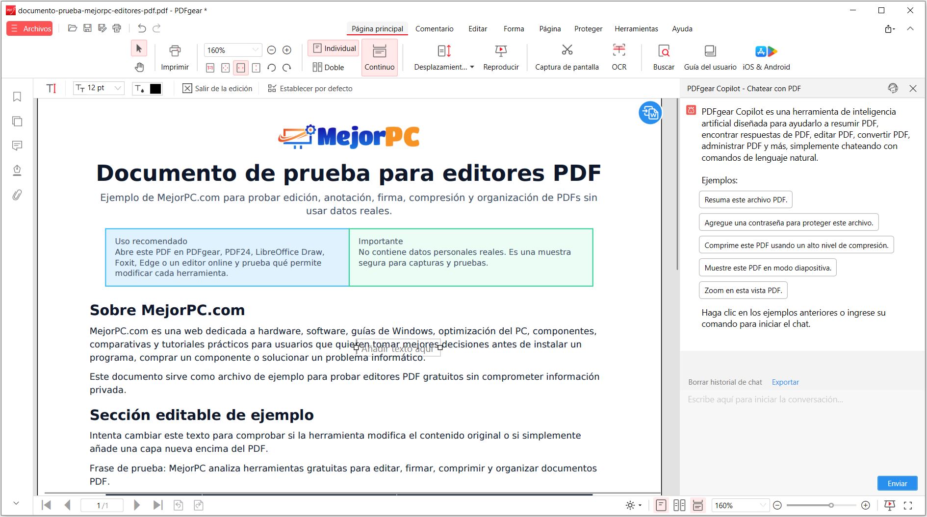Switch to Individual page view

coord(334,48)
